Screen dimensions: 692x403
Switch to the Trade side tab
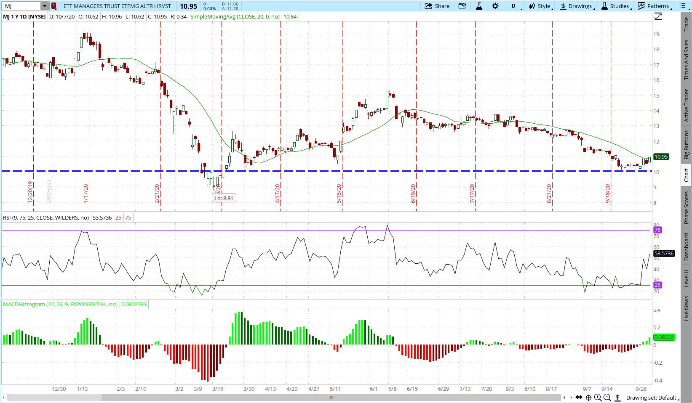[687, 24]
